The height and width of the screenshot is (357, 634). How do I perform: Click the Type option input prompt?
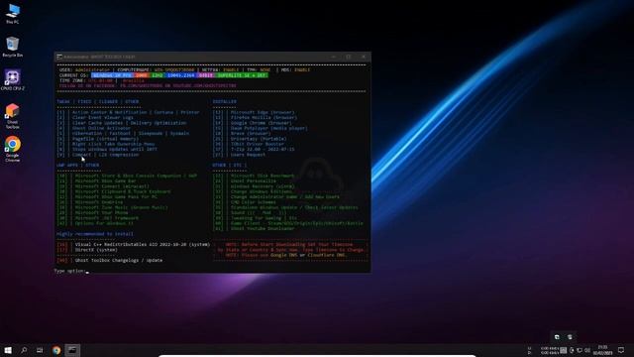coord(71,271)
